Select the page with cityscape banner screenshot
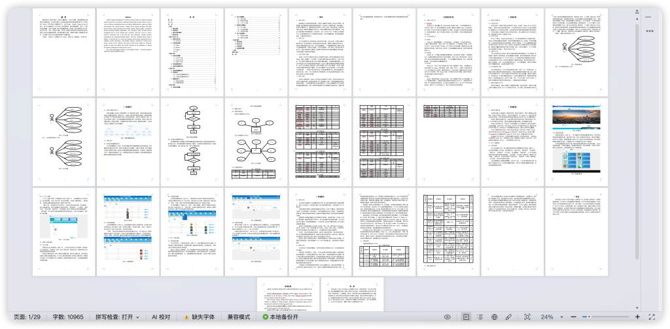 576,142
